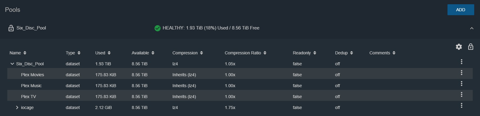Click the green HEALTHY checkmark icon
480x116 pixels.
click(157, 28)
